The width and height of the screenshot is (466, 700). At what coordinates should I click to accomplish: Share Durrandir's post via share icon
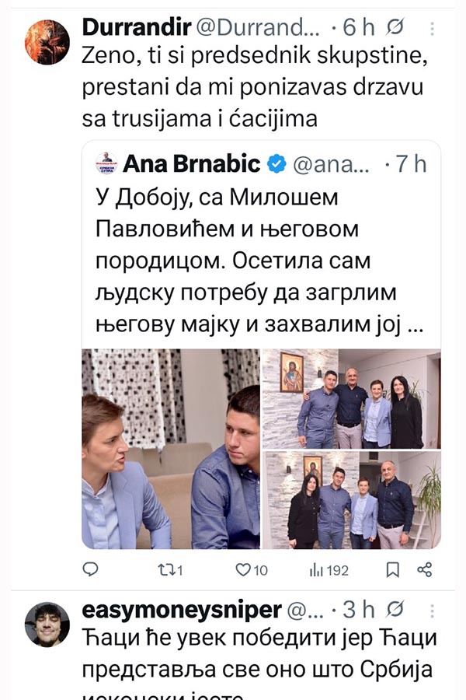(x=425, y=569)
